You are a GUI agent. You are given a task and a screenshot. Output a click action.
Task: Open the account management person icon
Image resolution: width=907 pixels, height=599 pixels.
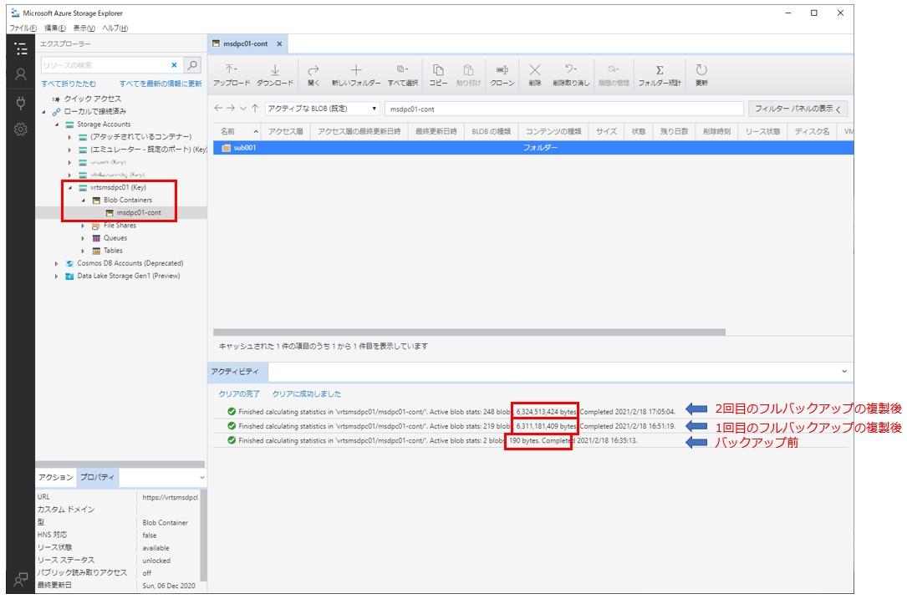tap(21, 74)
